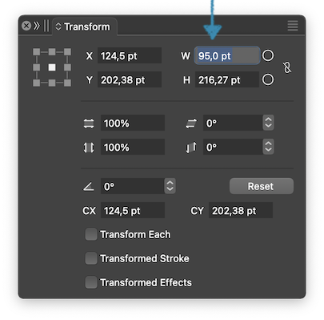
Task: Open the Transform panel options menu
Action: [293, 26]
